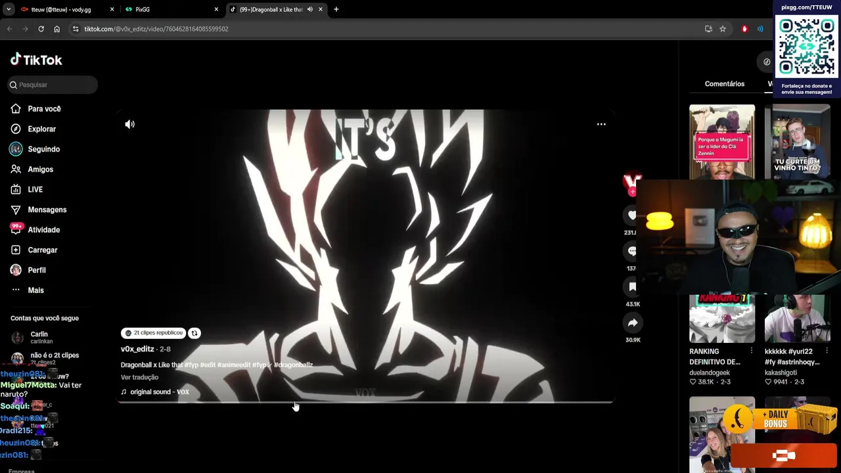Open site information icon in address bar
Screen dimensions: 841x473
(x=76, y=29)
